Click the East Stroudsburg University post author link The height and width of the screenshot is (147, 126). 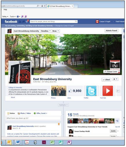pos(23,126)
